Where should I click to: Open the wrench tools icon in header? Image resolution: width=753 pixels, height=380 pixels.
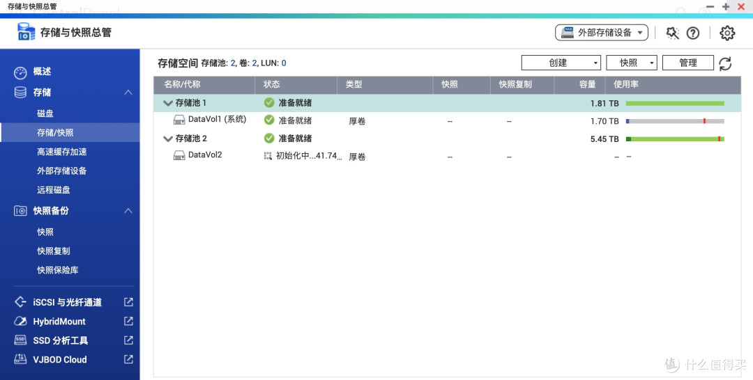tap(672, 33)
